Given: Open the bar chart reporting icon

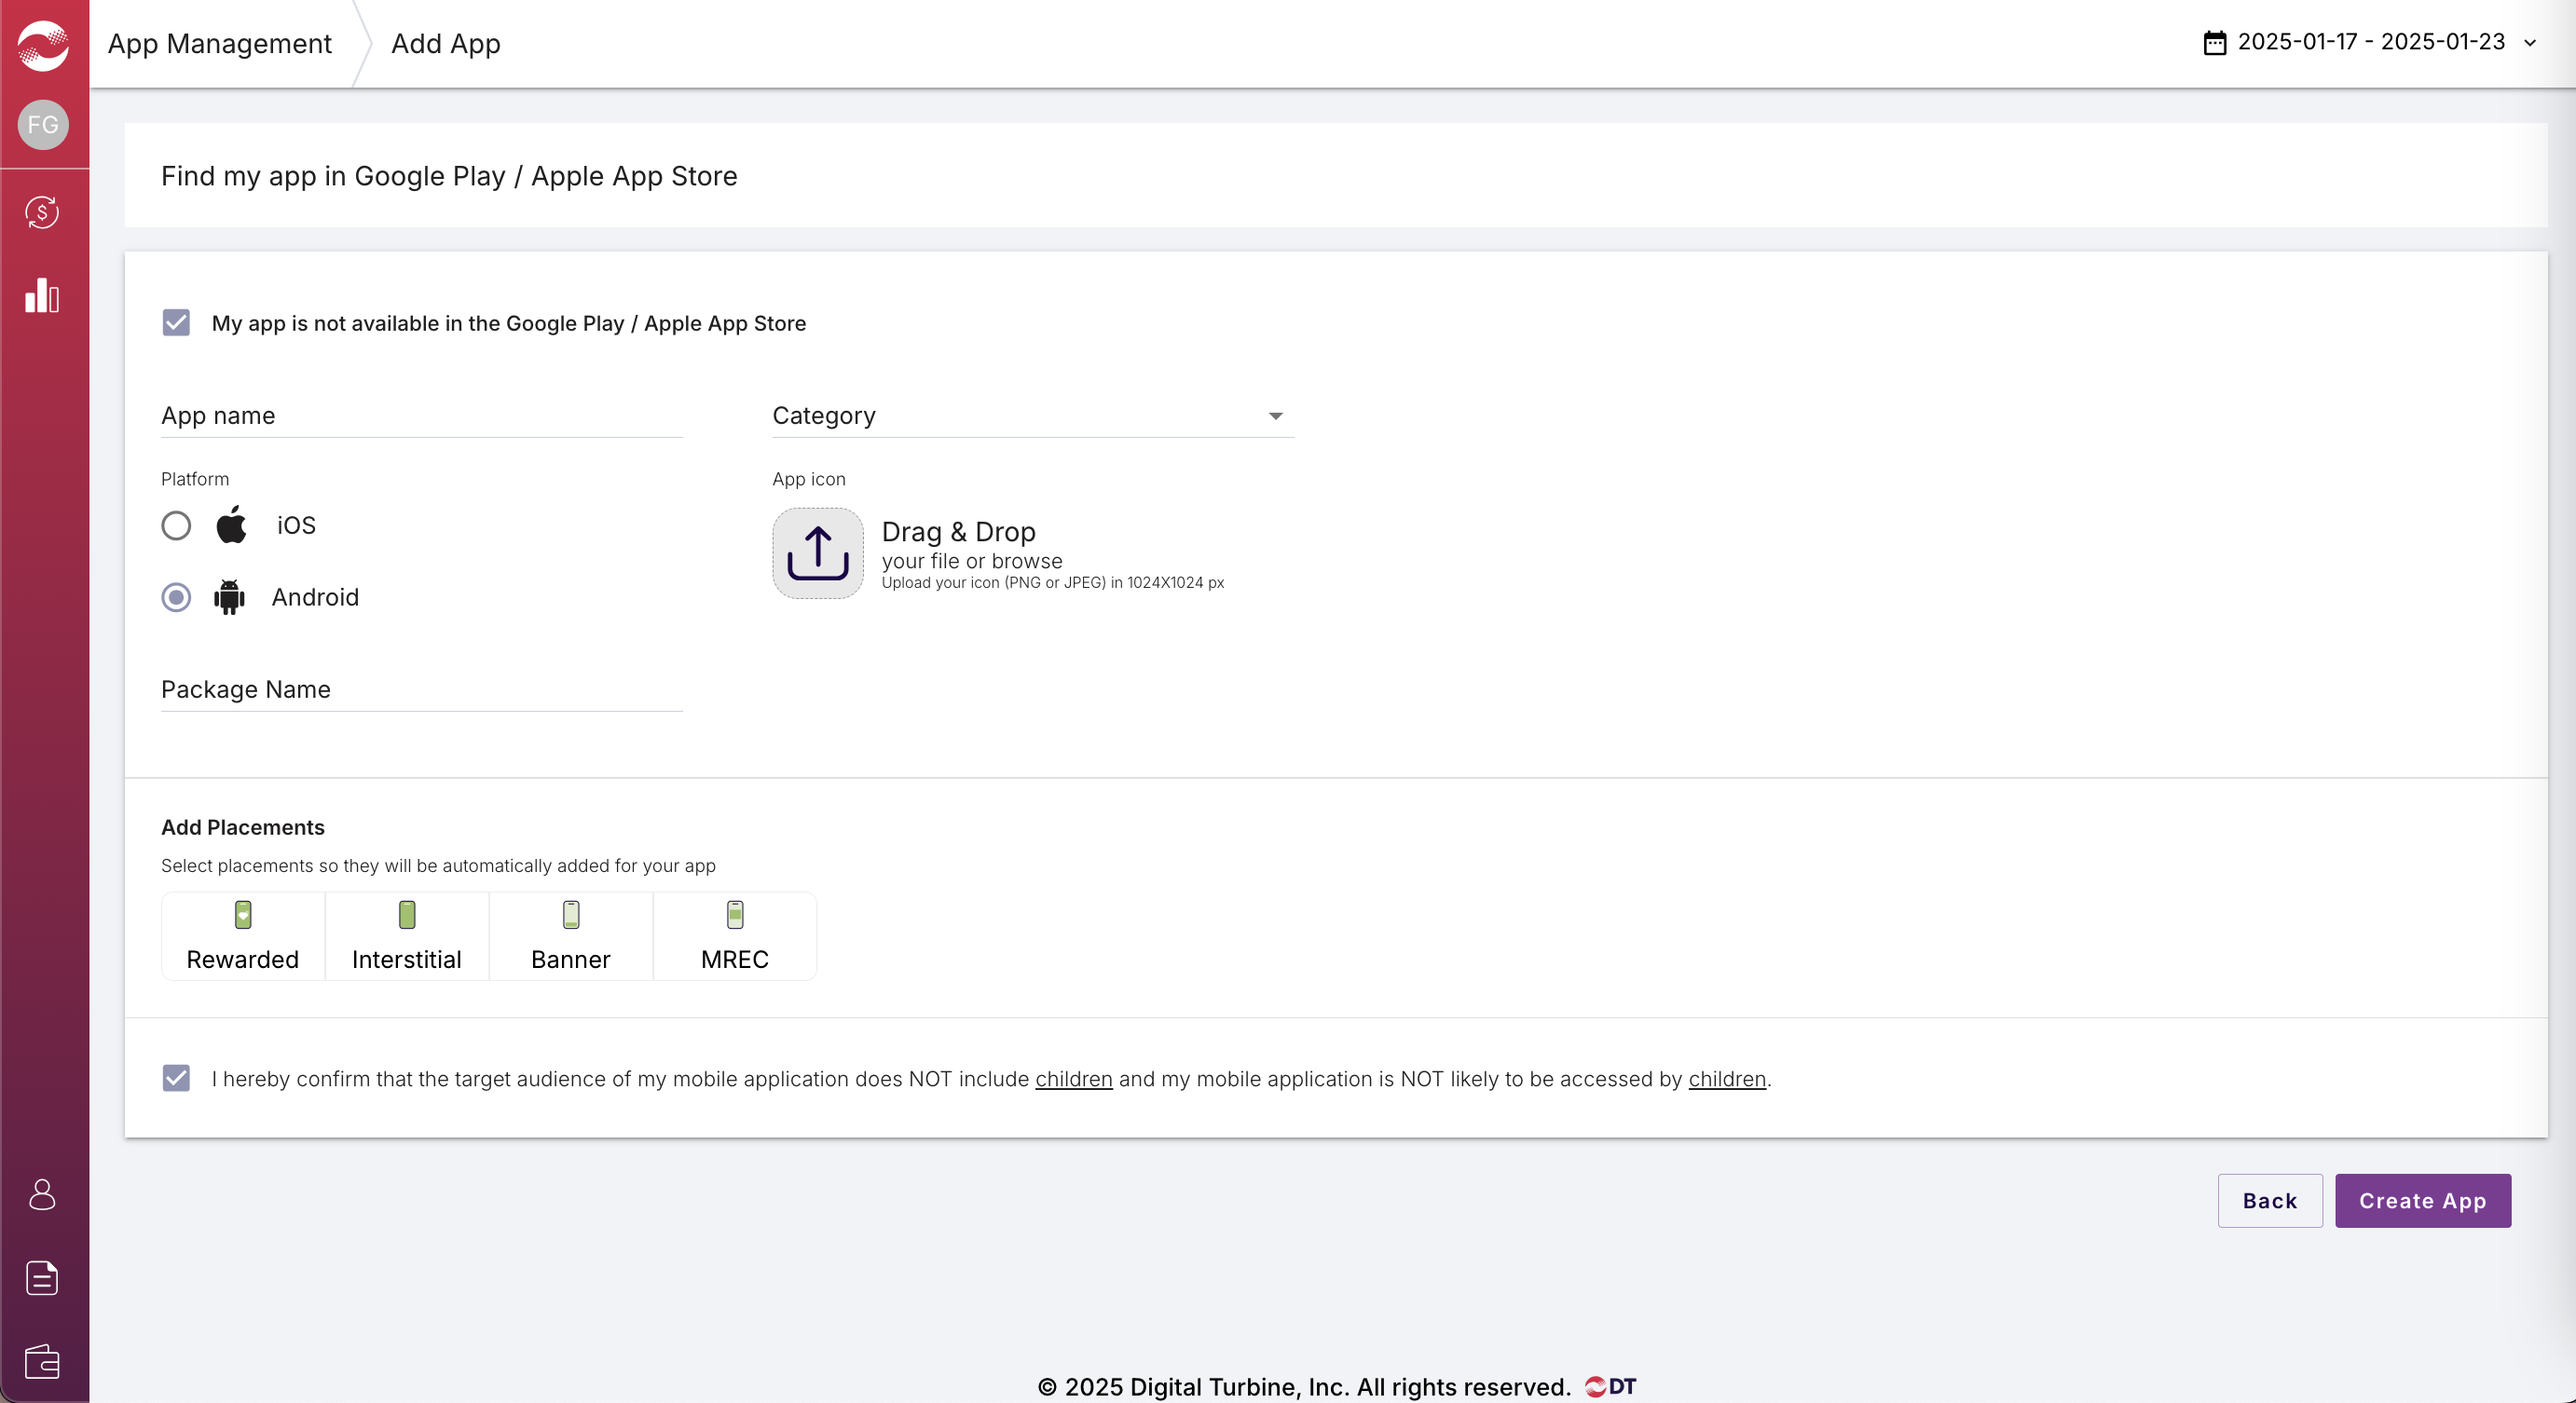Looking at the screenshot, I should tap(43, 296).
